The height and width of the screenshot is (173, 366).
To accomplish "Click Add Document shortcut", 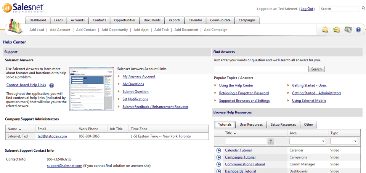I will click(186, 30).
